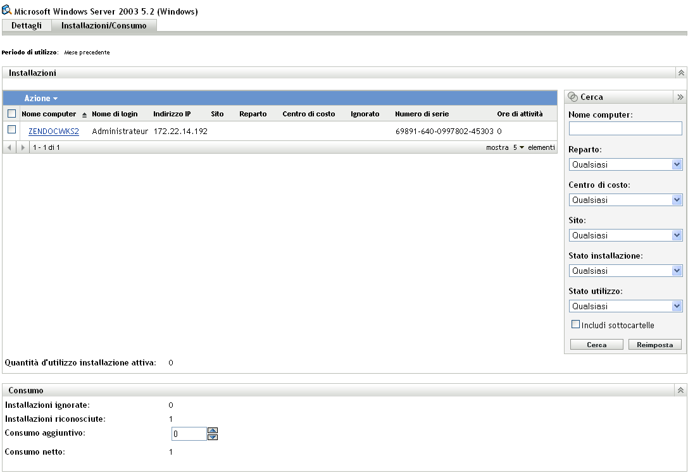Select serial number 69891-640-0997802-45303

coord(444,131)
